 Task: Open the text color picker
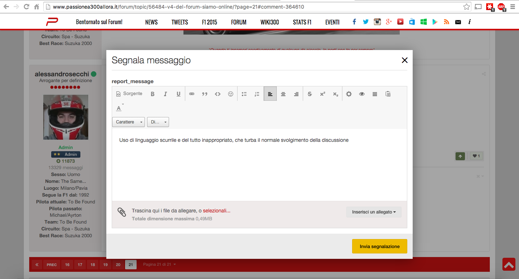[120, 108]
